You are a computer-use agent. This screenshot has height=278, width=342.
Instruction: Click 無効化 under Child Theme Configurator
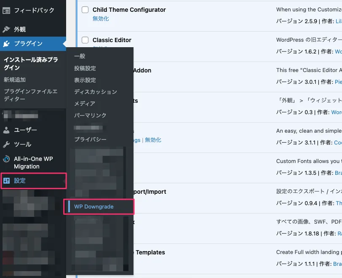101,19
